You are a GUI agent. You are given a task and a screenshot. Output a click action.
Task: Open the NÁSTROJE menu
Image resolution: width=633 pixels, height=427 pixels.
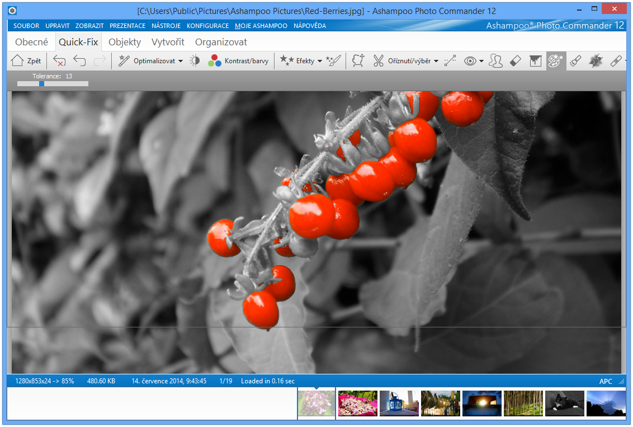[166, 26]
